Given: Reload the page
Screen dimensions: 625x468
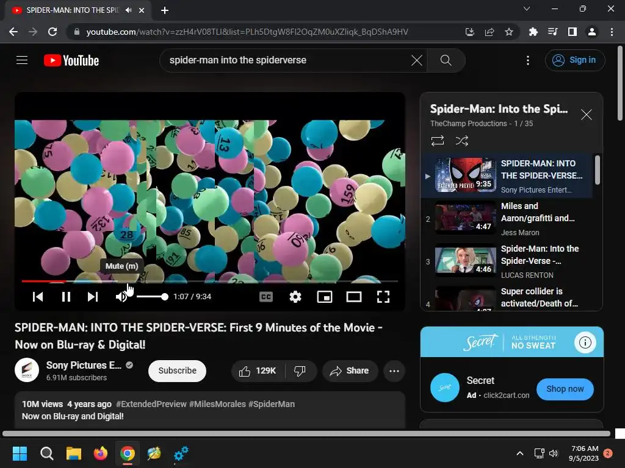Looking at the screenshot, I should point(52,32).
